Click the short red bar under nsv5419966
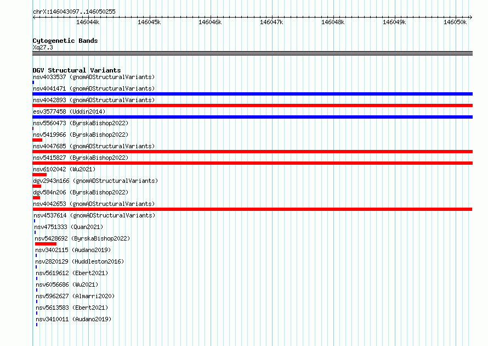 click(x=37, y=140)
